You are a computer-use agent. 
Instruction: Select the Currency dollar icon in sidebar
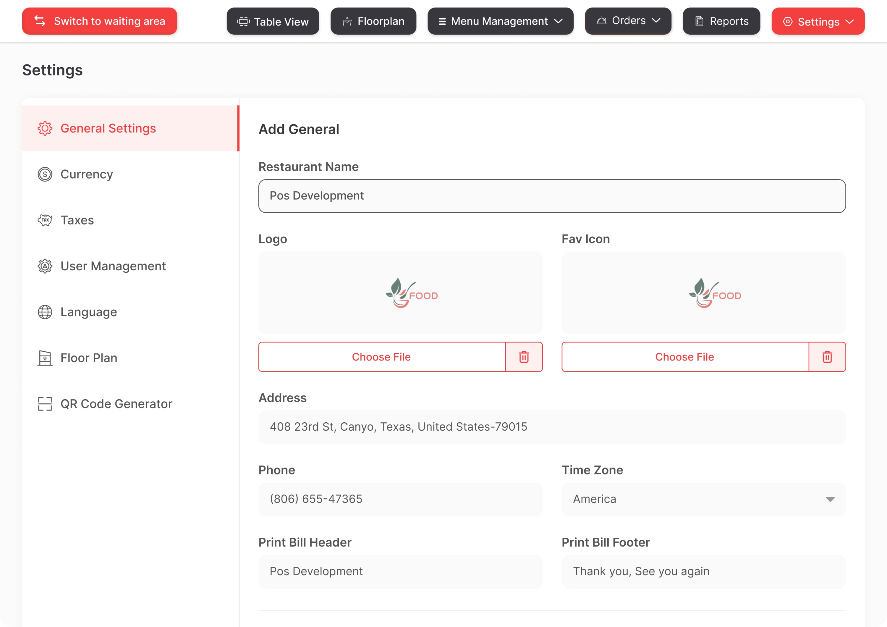tap(44, 174)
